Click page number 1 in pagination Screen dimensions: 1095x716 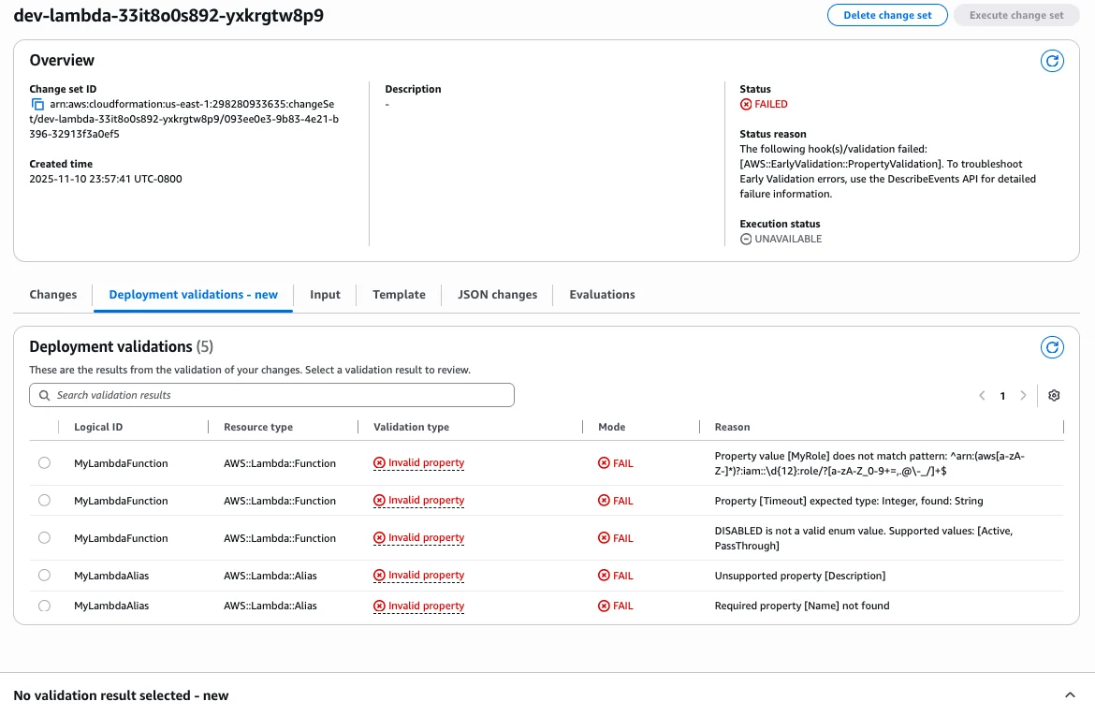pyautogui.click(x=1002, y=396)
